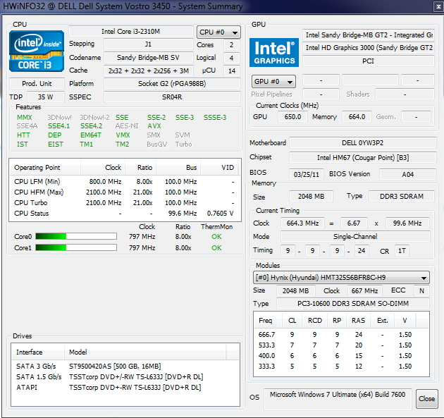Click the AES-NI feature label

click(127, 126)
